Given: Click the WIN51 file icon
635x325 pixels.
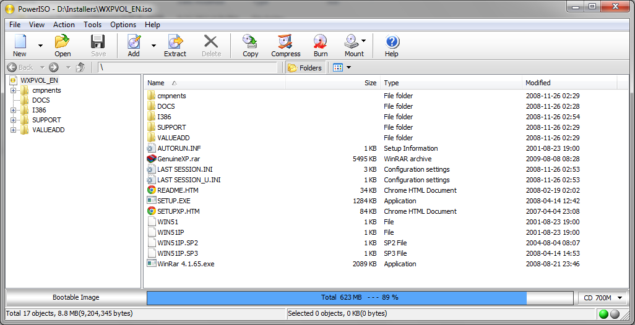Looking at the screenshot, I should pyautogui.click(x=152, y=222).
